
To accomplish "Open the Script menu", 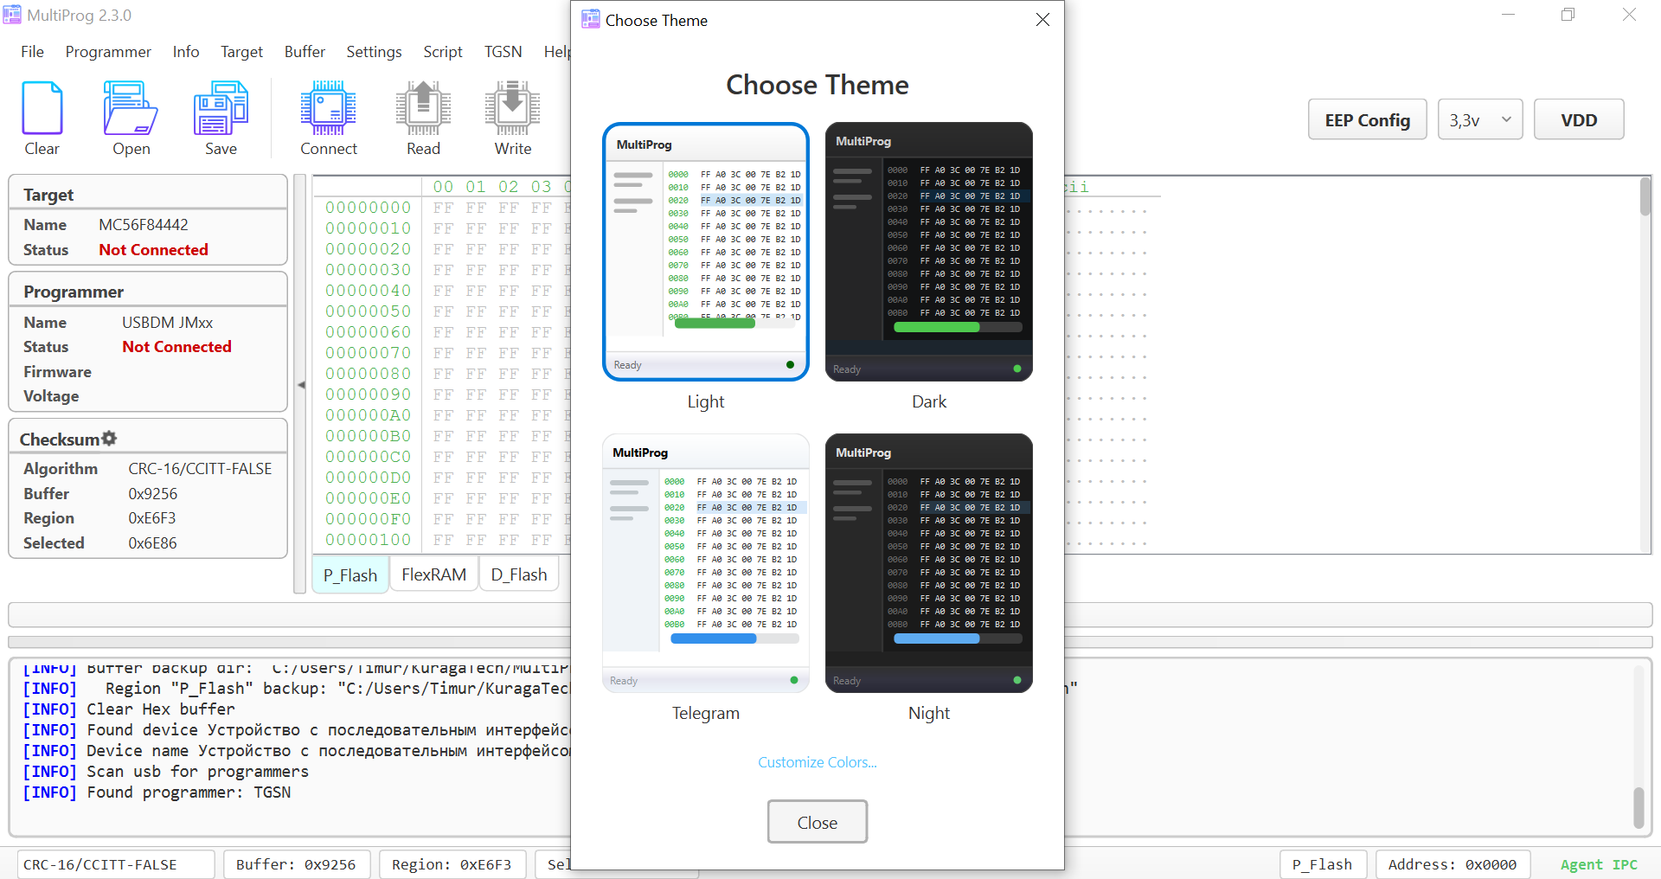I will pyautogui.click(x=443, y=52).
